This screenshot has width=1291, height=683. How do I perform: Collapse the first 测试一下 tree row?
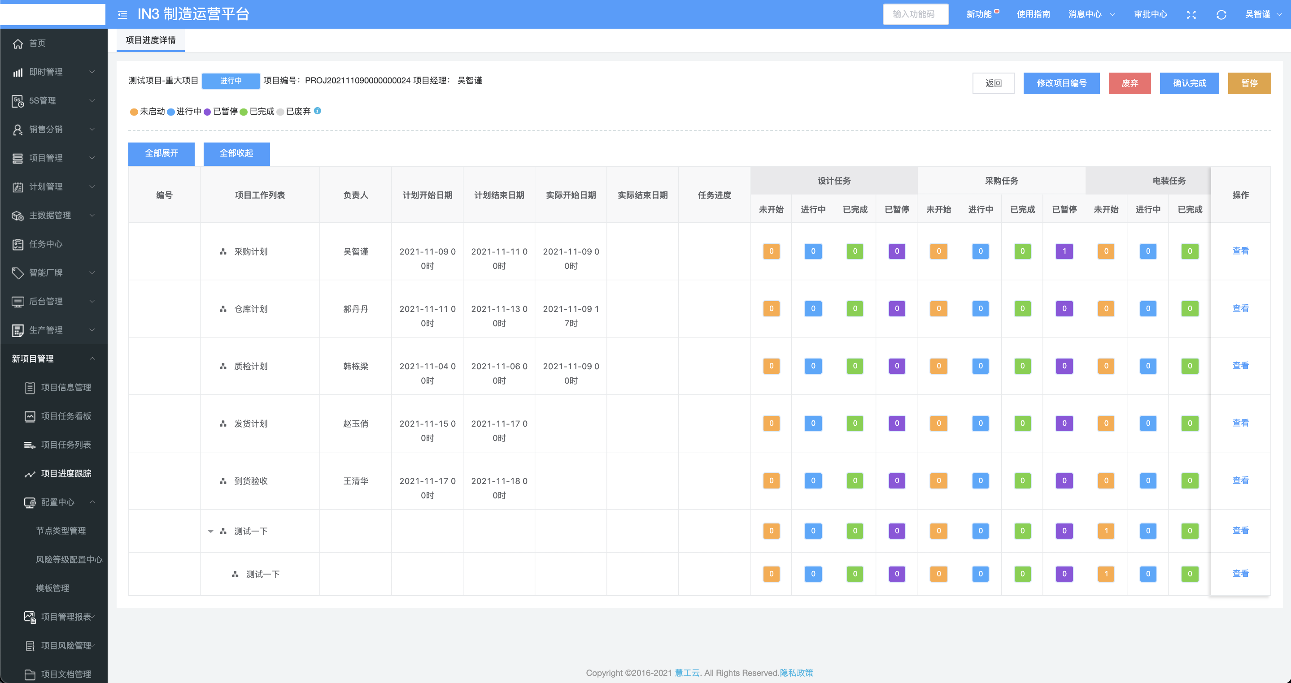click(210, 531)
